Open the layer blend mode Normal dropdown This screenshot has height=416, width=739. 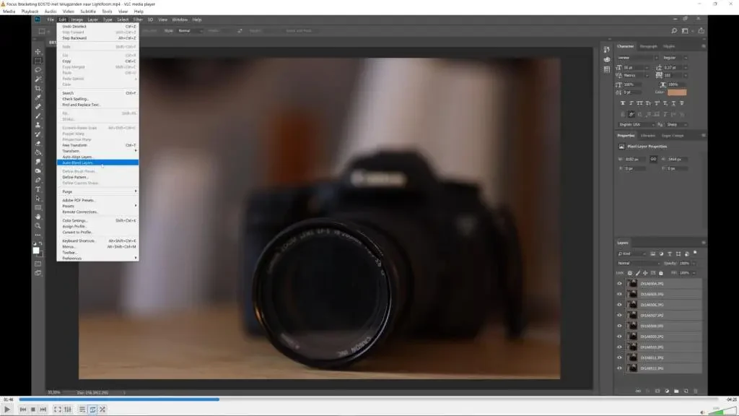coord(639,263)
